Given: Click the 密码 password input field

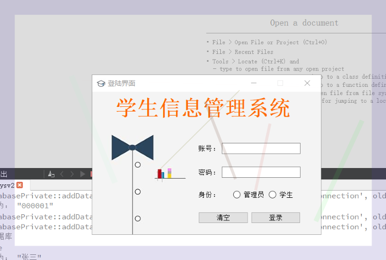Looking at the screenshot, I should [x=261, y=172].
